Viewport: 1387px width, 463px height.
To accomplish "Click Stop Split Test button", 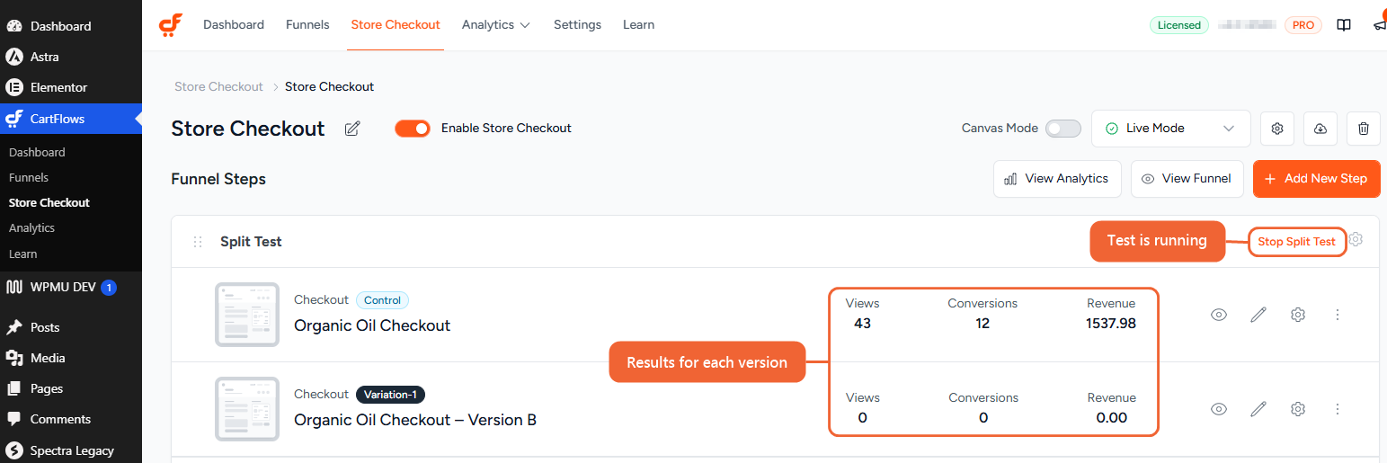I will click(x=1297, y=241).
